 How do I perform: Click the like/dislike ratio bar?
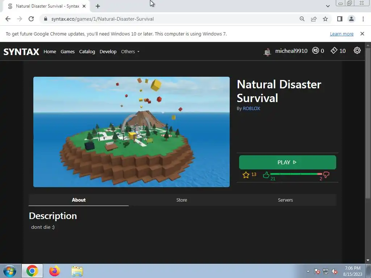[296, 174]
